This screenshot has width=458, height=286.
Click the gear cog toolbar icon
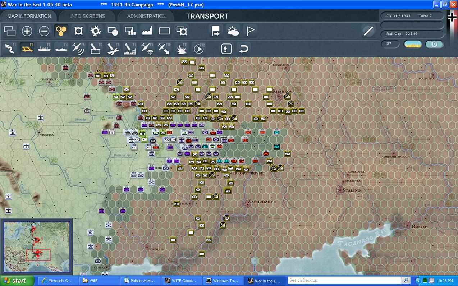(x=96, y=31)
